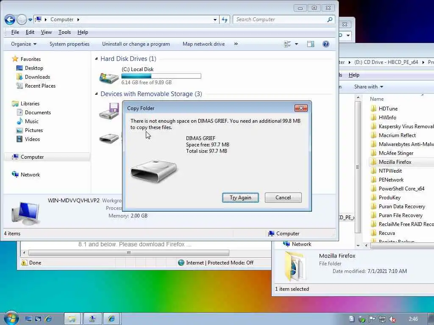
Task: Focus the Search Computer field
Action: [280, 19]
